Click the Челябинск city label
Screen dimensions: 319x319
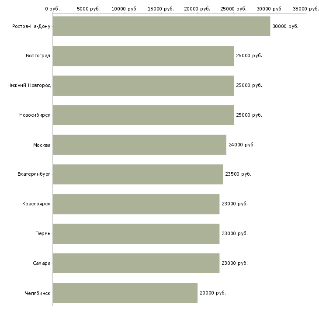38,293
